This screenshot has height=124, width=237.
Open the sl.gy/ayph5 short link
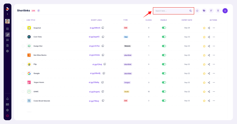pyautogui.click(x=94, y=37)
